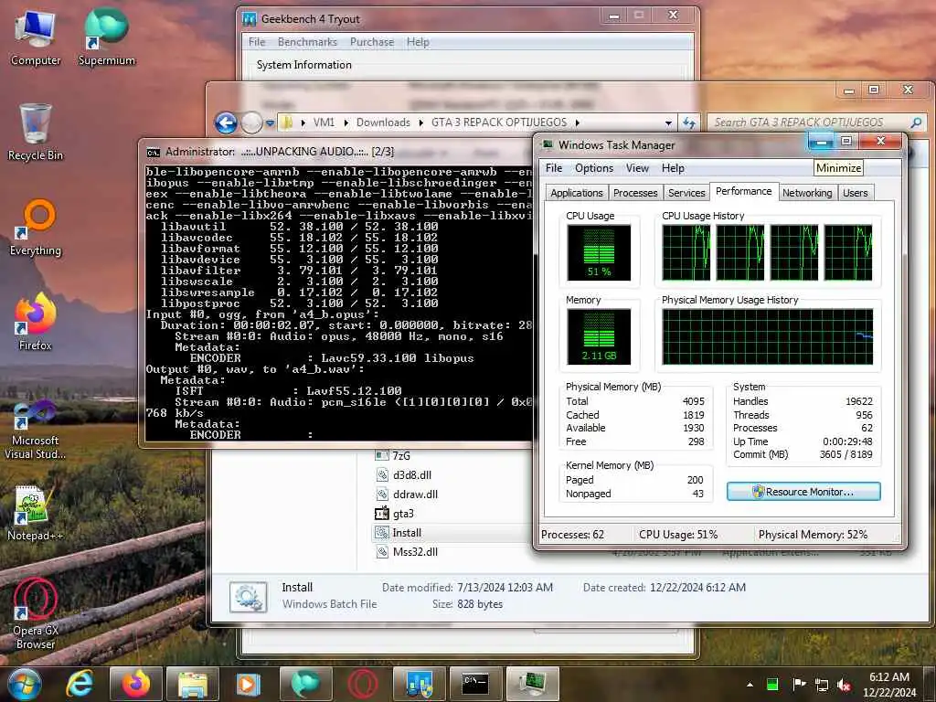Open the recent pages dropdown in Explorer

pos(270,123)
